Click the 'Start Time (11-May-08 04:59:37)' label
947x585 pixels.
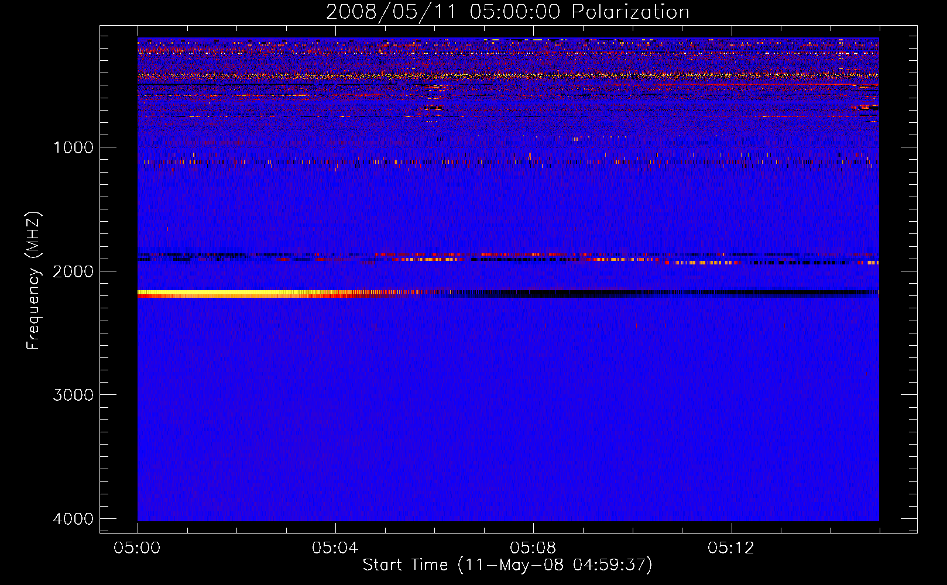[x=507, y=565]
